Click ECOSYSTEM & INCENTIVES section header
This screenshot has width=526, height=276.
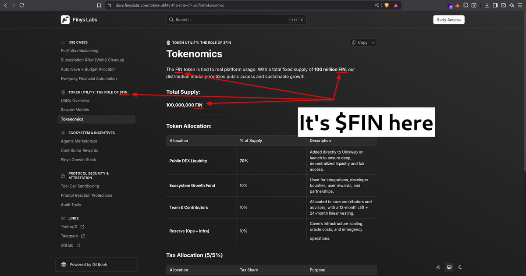click(x=92, y=133)
